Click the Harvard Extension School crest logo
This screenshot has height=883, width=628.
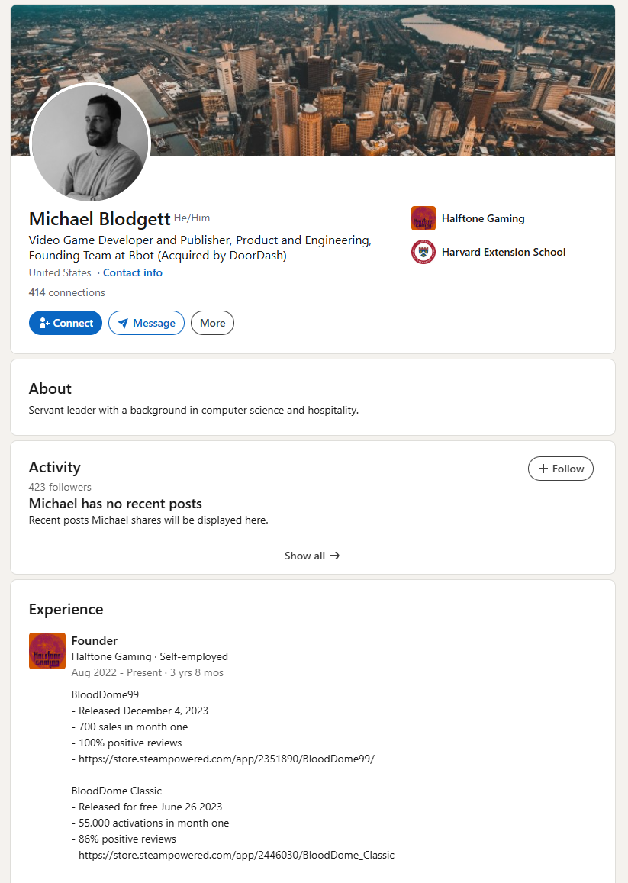point(423,252)
